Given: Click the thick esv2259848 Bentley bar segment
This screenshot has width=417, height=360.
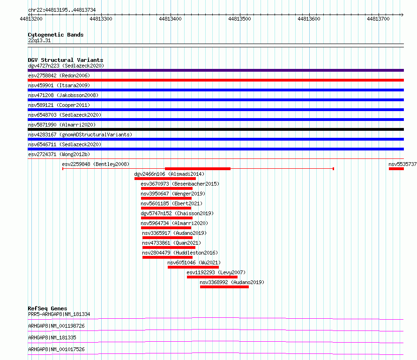Looking at the screenshot, I should [x=198, y=169].
